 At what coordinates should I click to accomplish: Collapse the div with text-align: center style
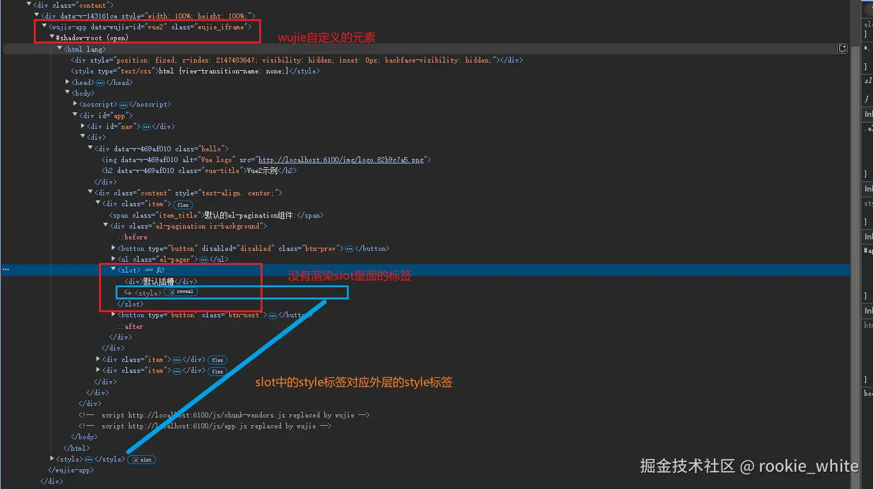pyautogui.click(x=90, y=193)
